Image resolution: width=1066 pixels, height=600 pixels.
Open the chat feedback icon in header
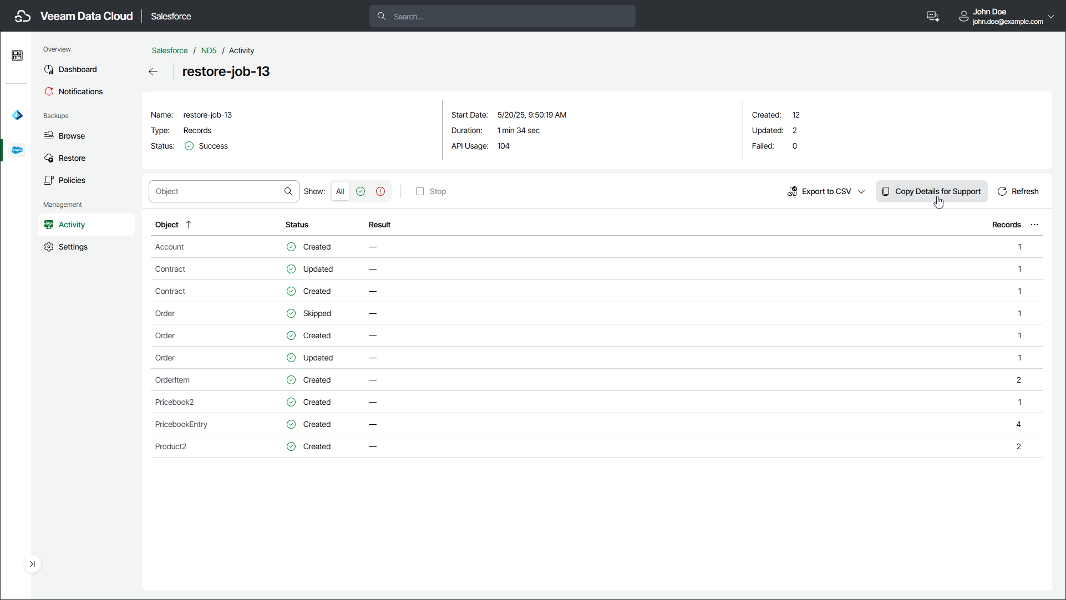[x=933, y=17]
